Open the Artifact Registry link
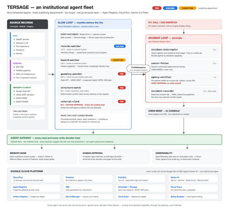 [20, 197]
